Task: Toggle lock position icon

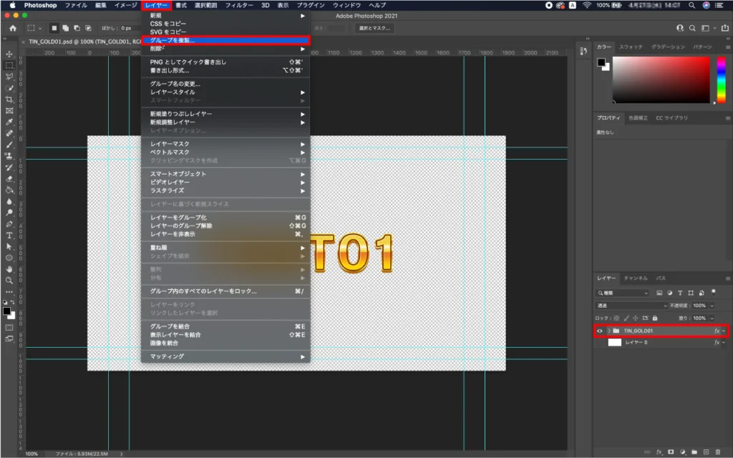Action: click(x=636, y=318)
